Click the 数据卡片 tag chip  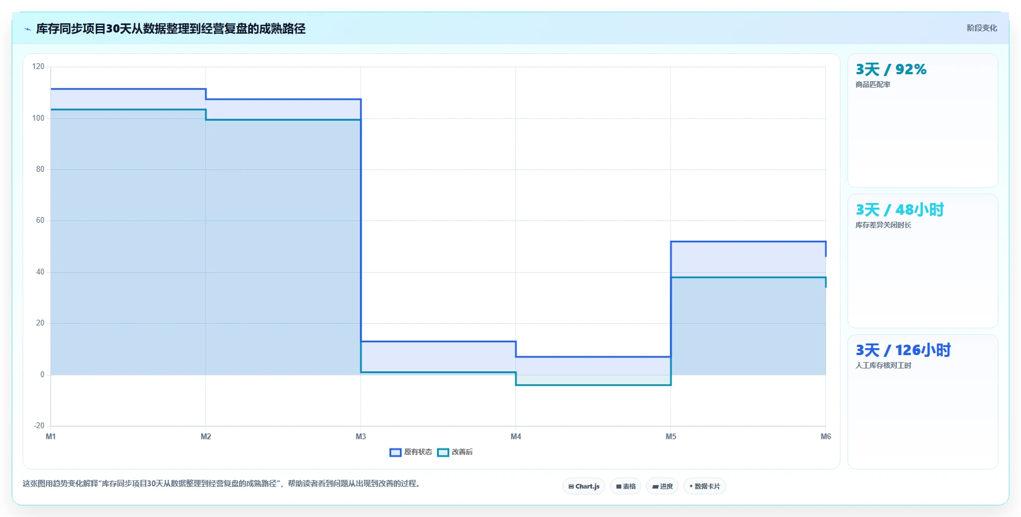[x=705, y=486]
